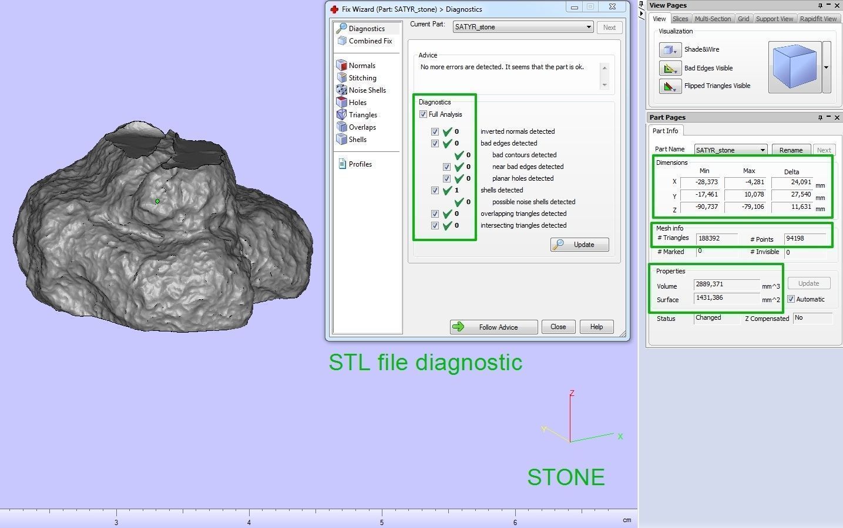Select the Triangles fix icon
The width and height of the screenshot is (843, 528).
click(342, 114)
